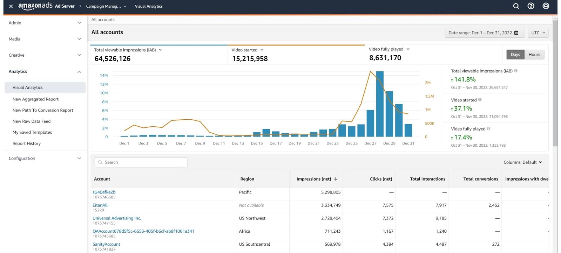Open Report History
Viewport: 561px width, 253px height.
pyautogui.click(x=27, y=143)
